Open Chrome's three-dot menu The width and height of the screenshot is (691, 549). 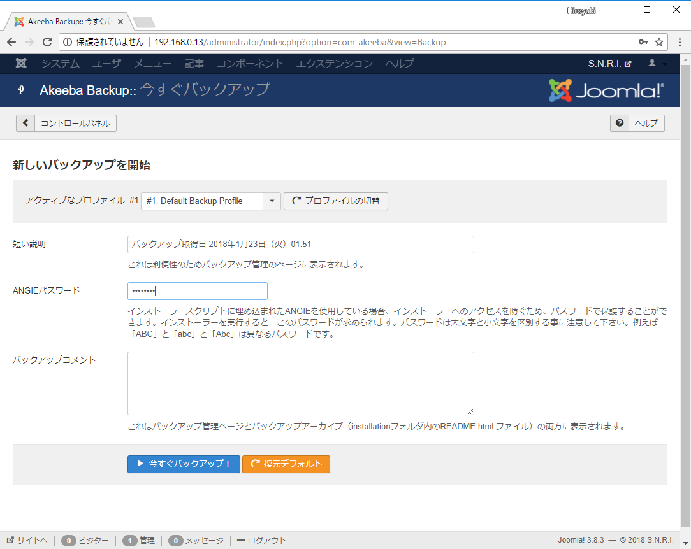[680, 42]
